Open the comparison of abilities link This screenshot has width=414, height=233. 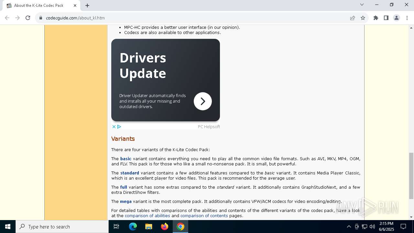click(147, 216)
